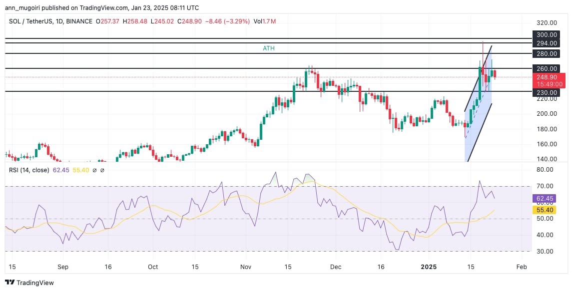The width and height of the screenshot is (573, 291).
Task: Select the 300.00 level on price axis
Action: (547, 34)
